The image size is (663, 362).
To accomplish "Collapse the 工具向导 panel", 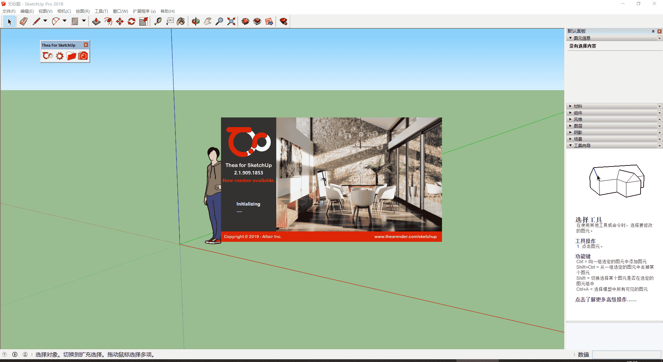I will coord(570,146).
